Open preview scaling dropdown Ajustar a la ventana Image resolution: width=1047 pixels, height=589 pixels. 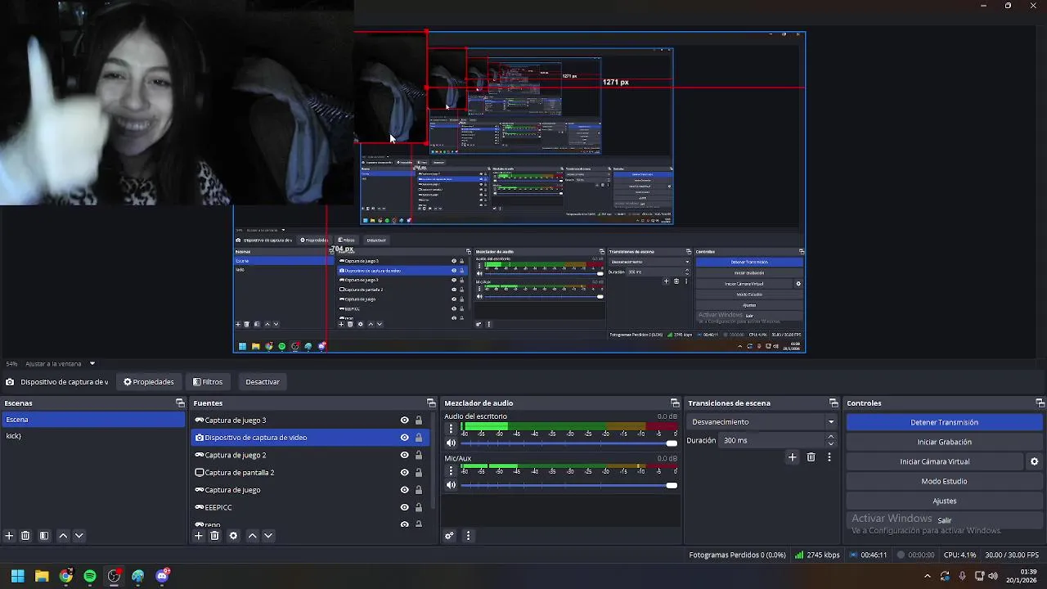pyautogui.click(x=60, y=364)
